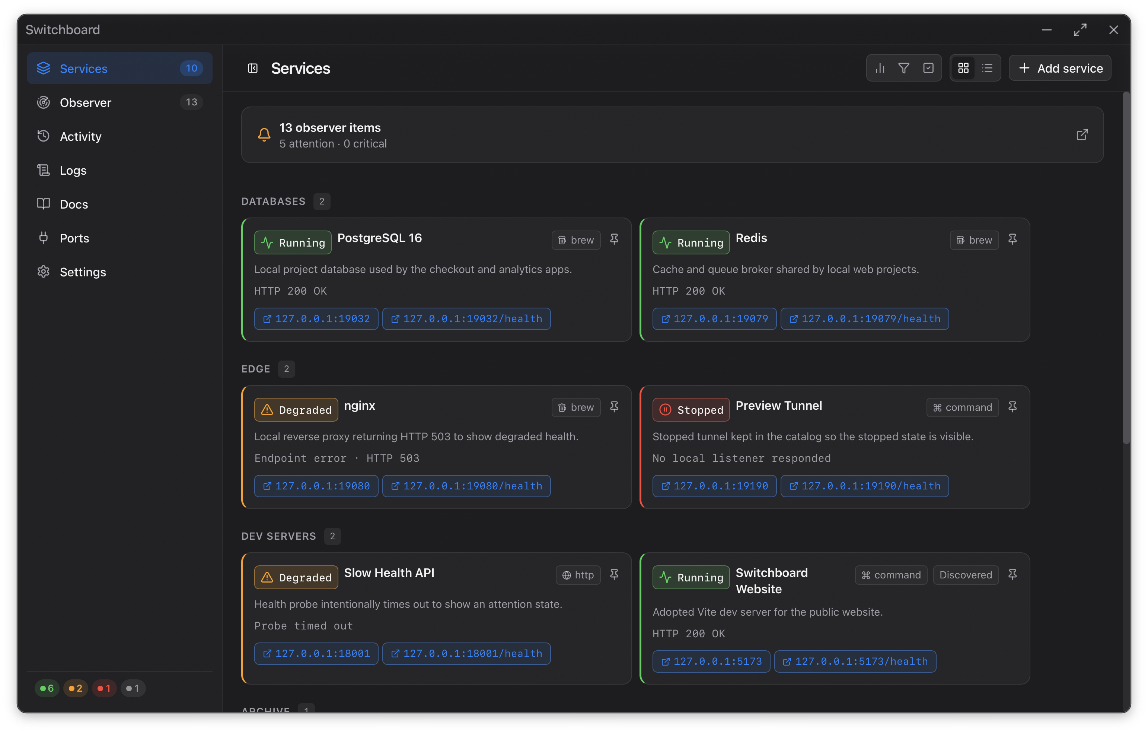Click the brew tag on Redis
This screenshot has height=733, width=1148.
click(x=974, y=240)
